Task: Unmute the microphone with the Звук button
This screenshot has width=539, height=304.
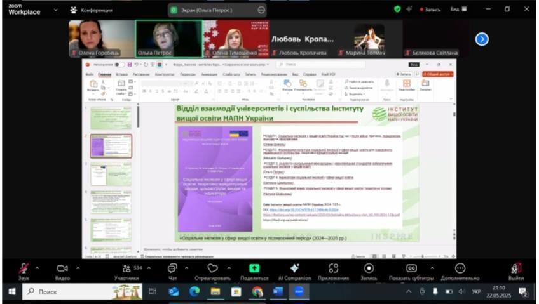Action: tap(24, 268)
